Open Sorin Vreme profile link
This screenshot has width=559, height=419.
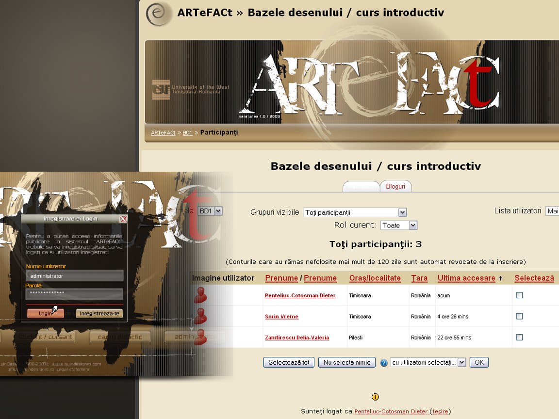click(x=281, y=316)
